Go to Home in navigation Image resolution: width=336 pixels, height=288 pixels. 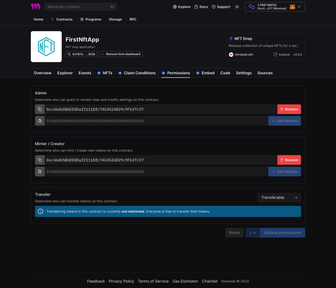38,19
